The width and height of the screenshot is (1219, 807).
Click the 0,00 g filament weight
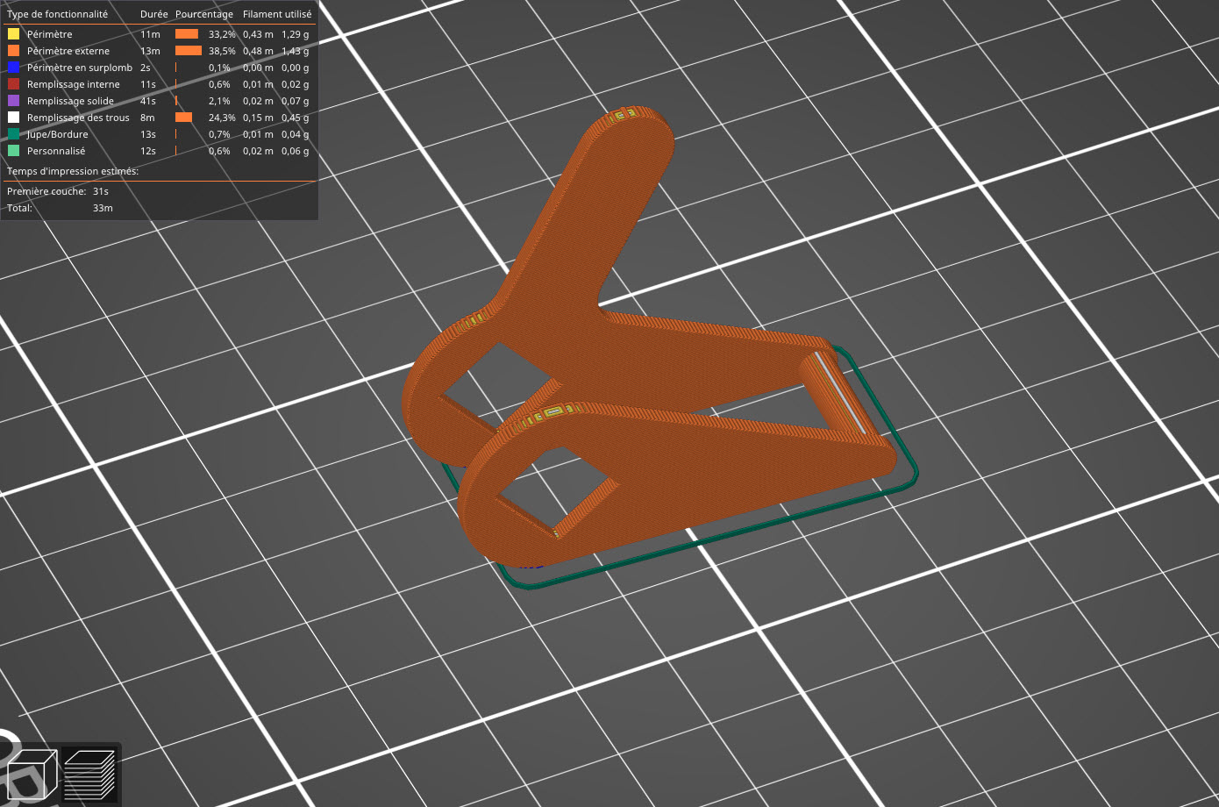(296, 68)
